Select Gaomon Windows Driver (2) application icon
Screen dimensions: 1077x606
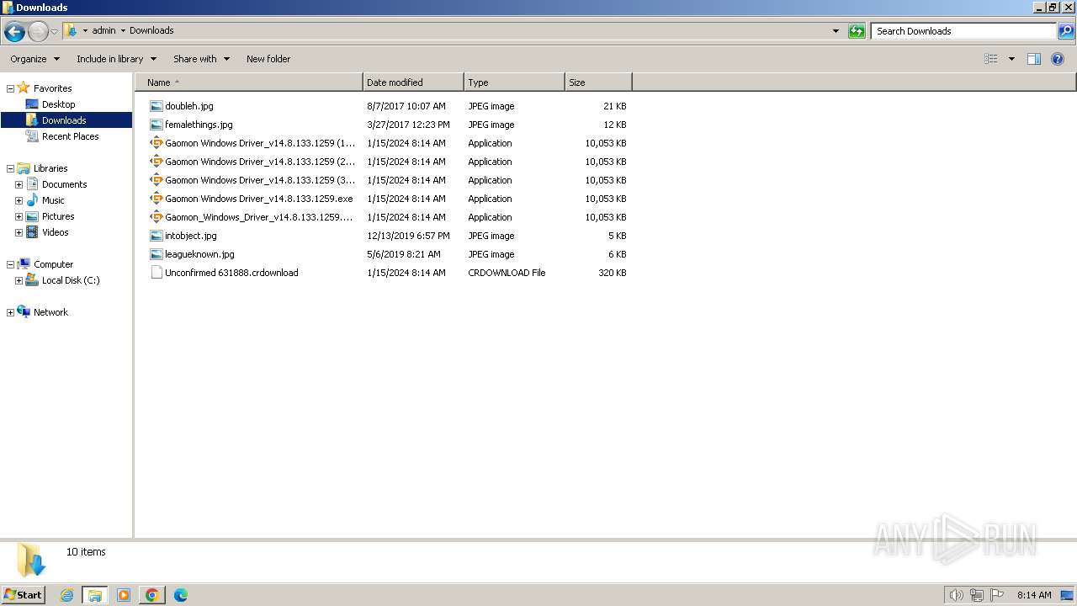click(157, 162)
